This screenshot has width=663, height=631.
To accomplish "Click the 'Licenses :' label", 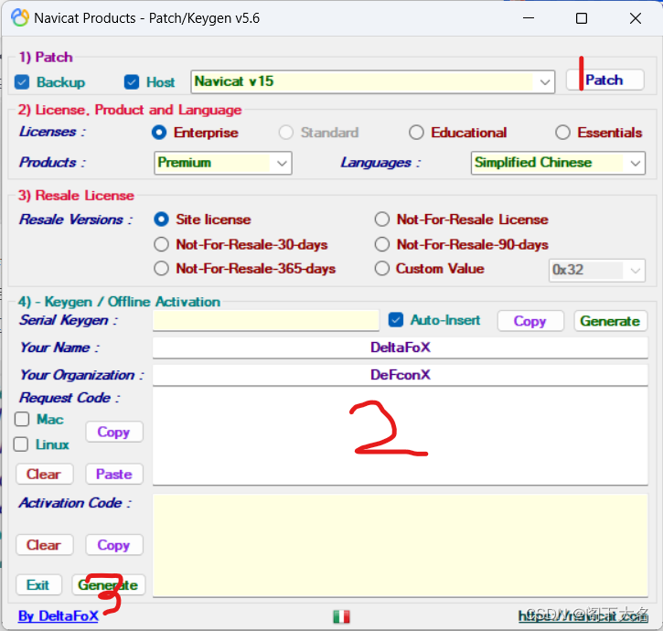I will tap(52, 132).
